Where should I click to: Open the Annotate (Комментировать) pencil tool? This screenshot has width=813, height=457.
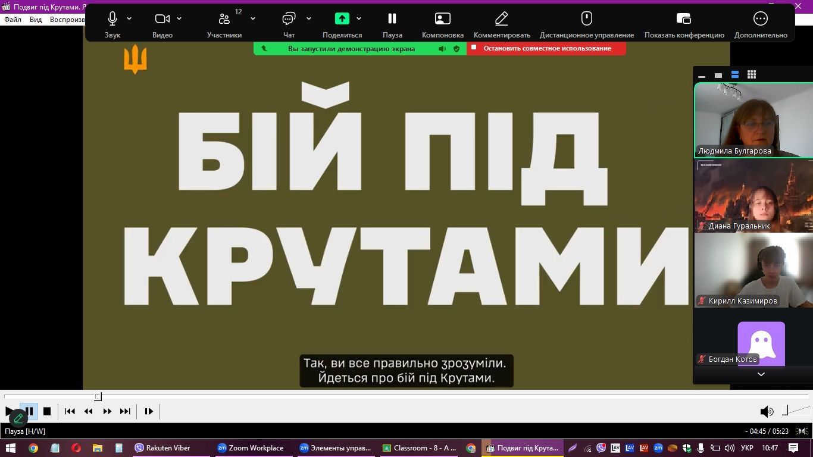tap(501, 19)
